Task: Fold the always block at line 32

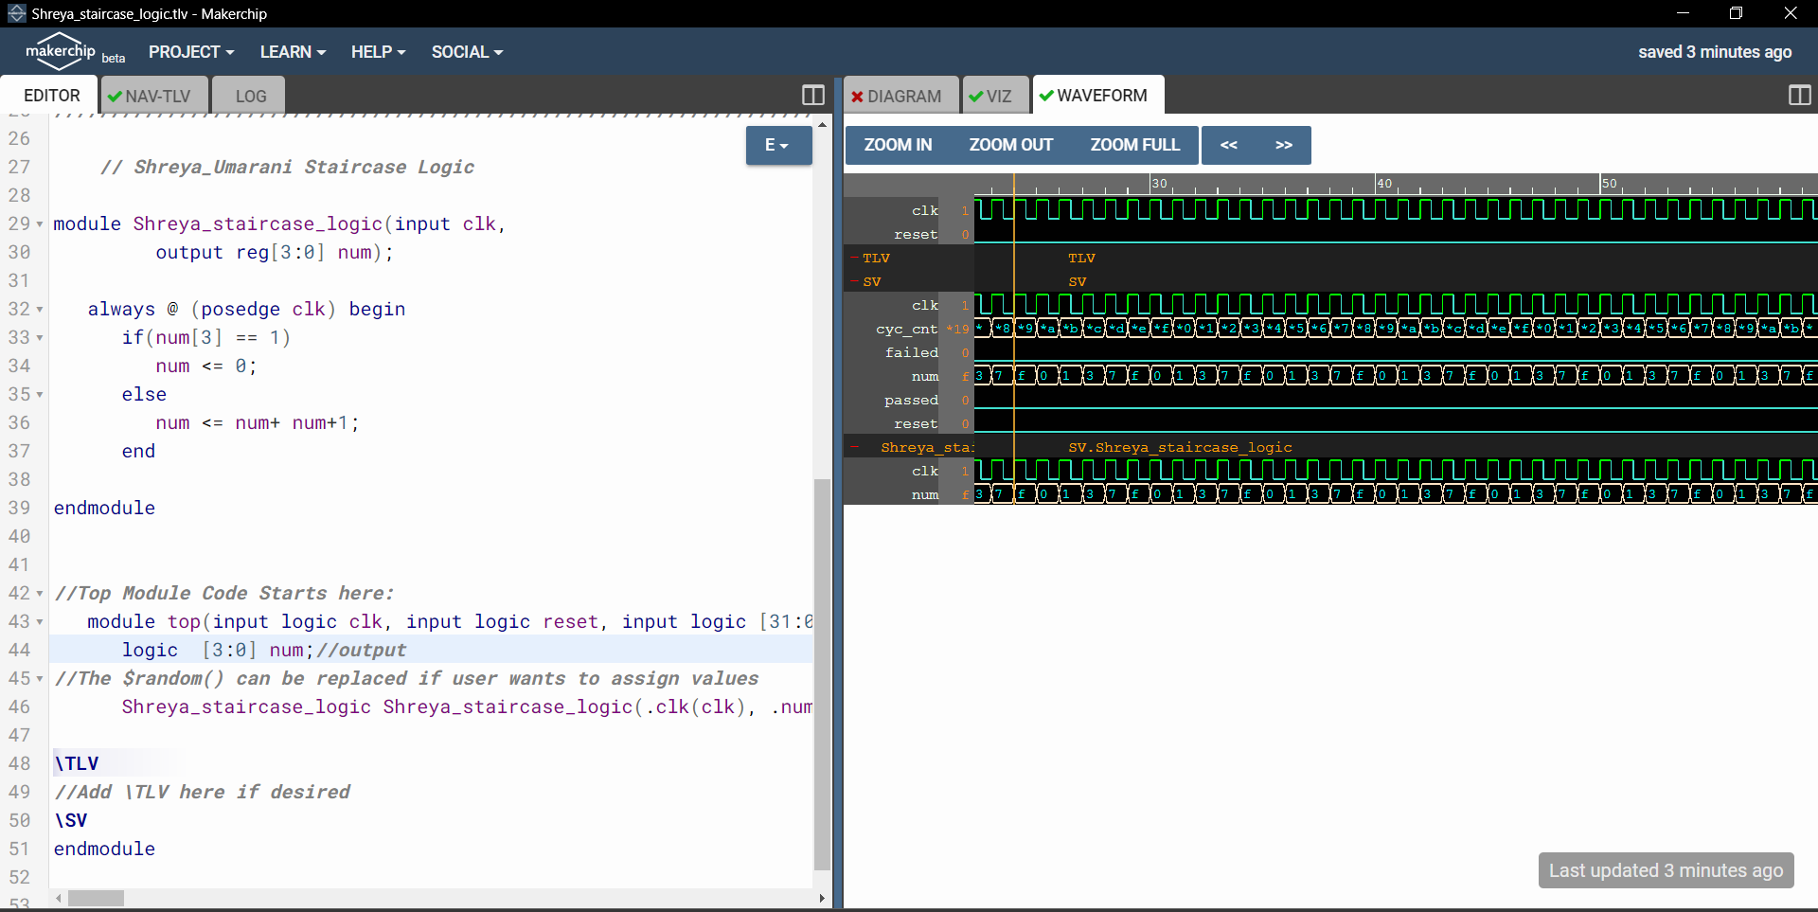Action: (39, 310)
